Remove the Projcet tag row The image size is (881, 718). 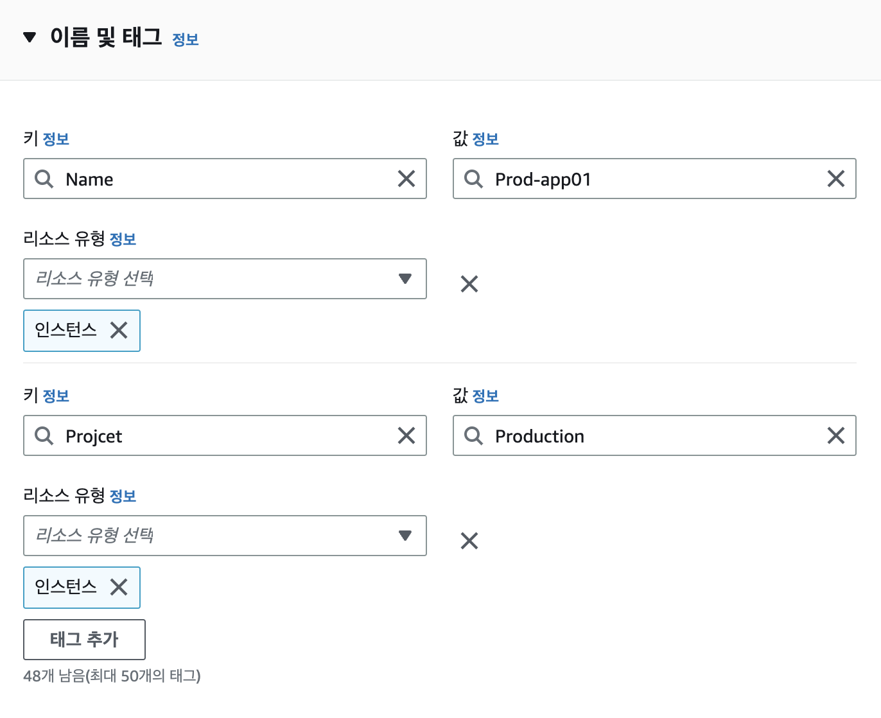pos(469,541)
